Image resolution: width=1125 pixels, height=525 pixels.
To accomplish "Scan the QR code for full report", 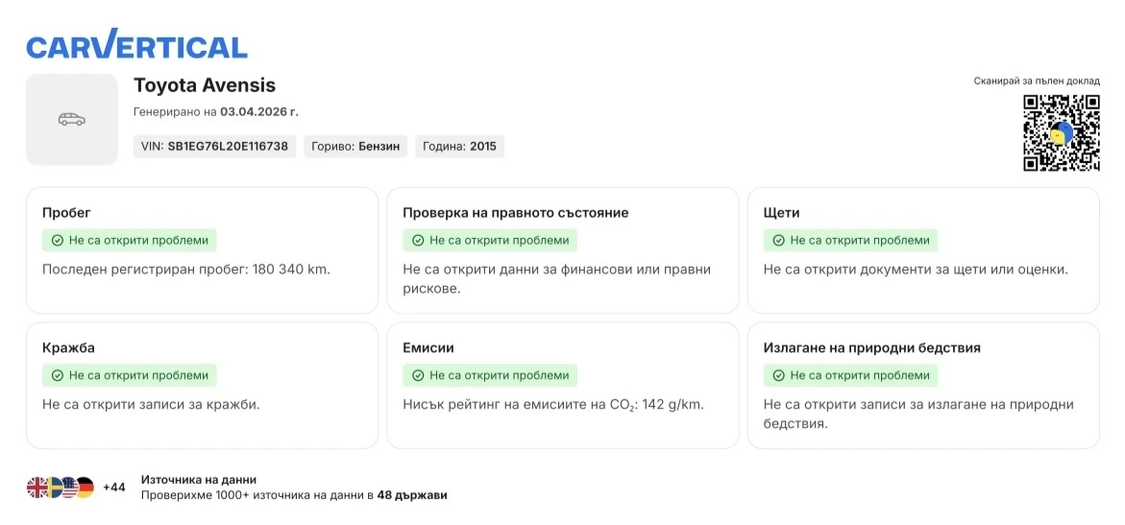I will click(1062, 132).
